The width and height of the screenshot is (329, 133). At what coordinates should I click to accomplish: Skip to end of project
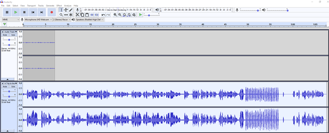point(42,12)
